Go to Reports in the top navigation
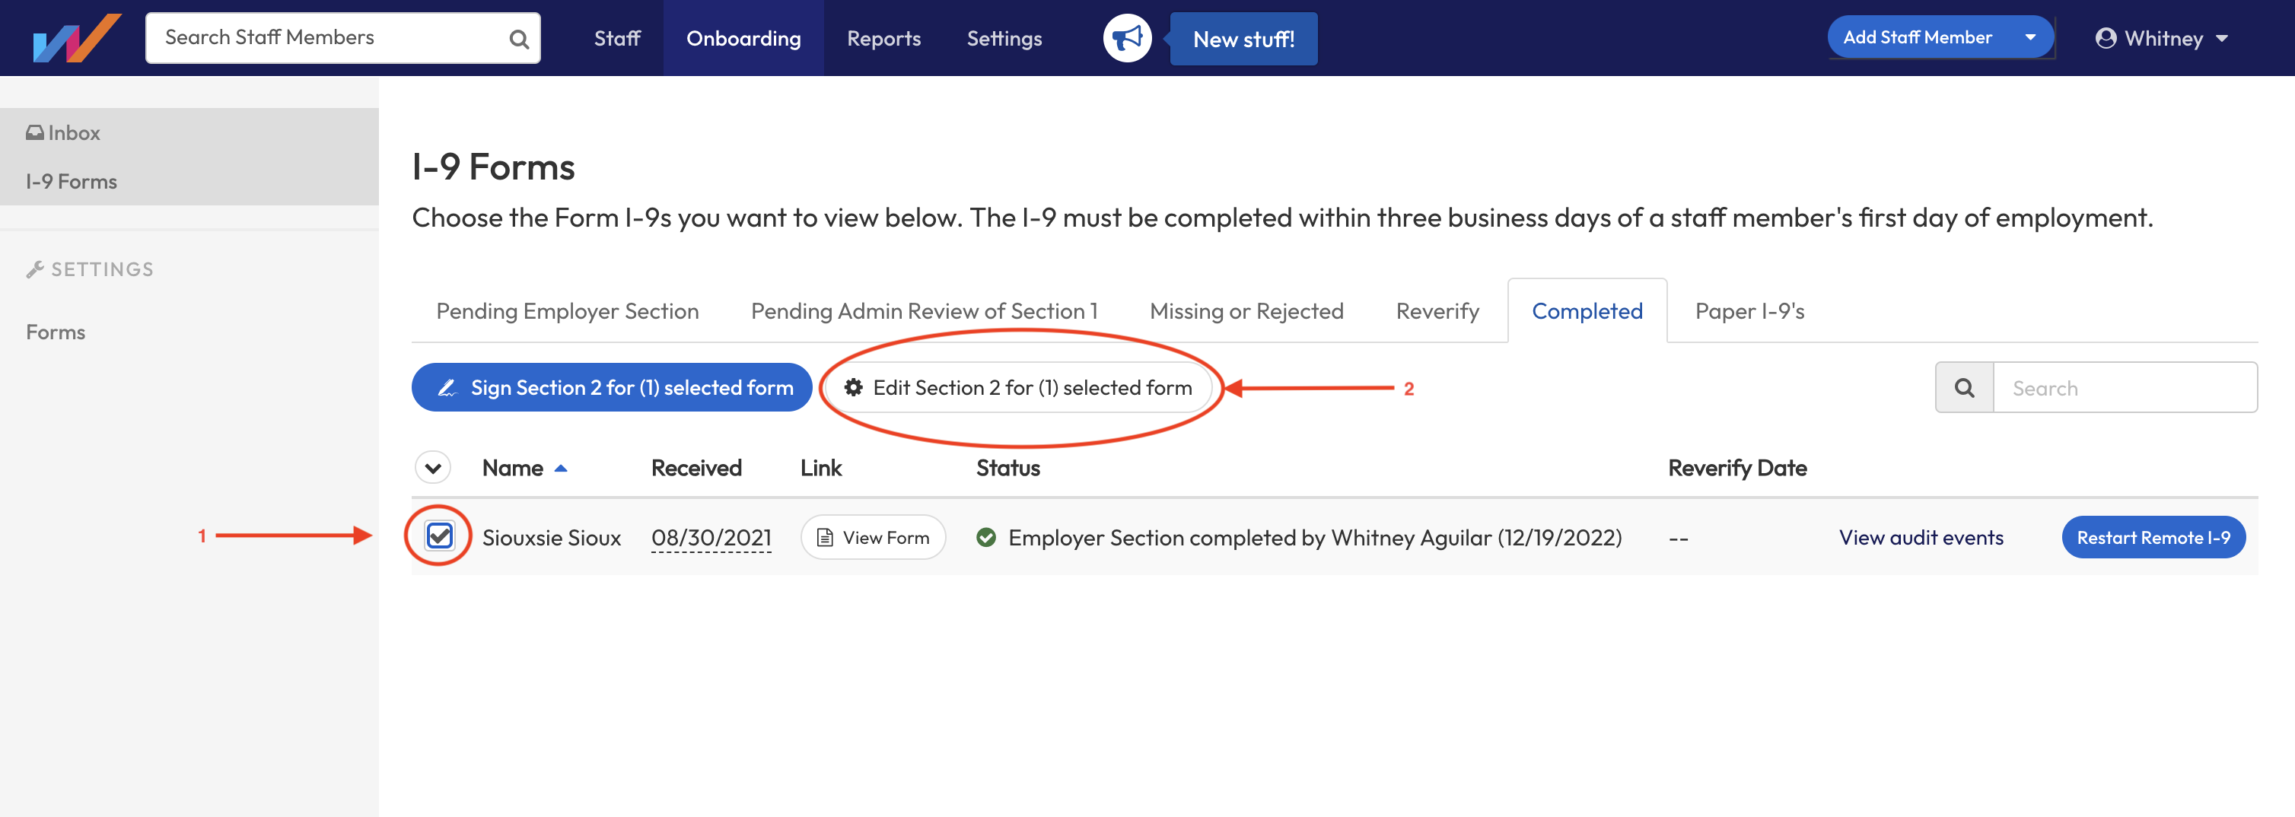The image size is (2295, 817). (x=883, y=38)
